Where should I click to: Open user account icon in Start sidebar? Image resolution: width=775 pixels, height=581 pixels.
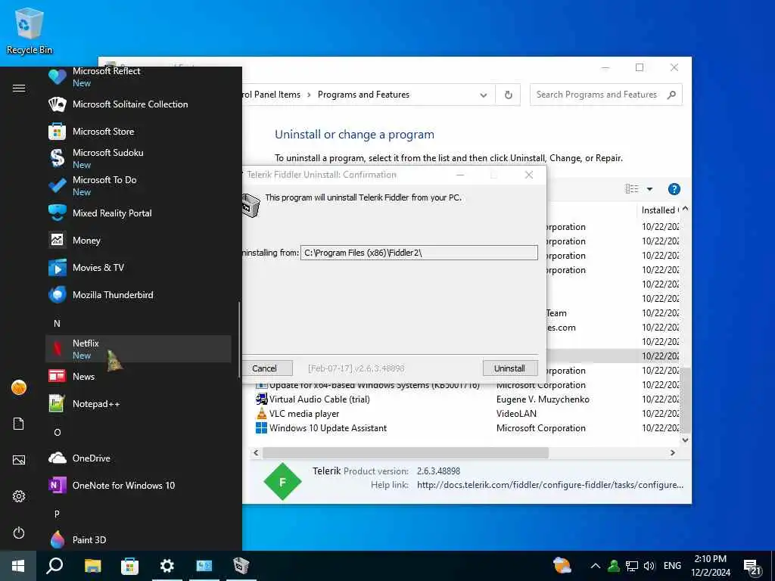coord(19,388)
